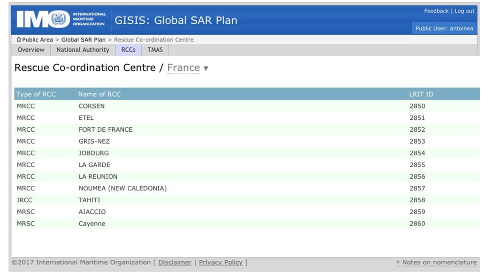
Task: Click the Feedback link
Action: pos(437,11)
